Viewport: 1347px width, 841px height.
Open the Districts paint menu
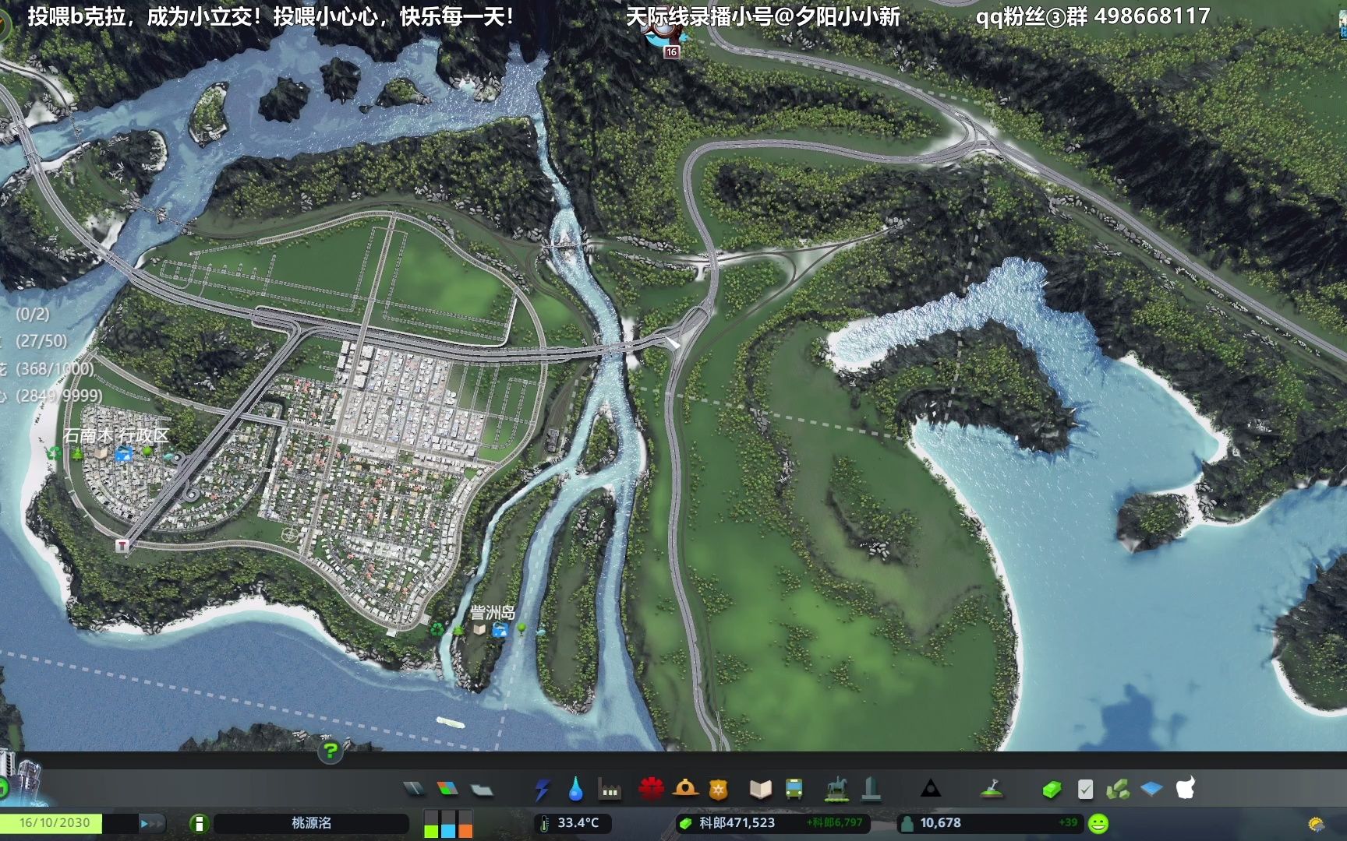tap(483, 790)
